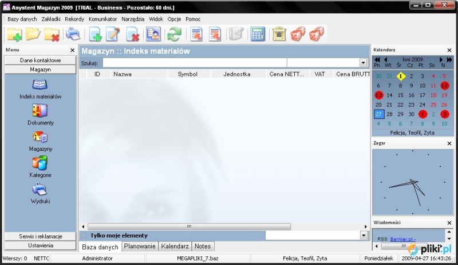
Task: Click the record preview icon with person
Action: (x=153, y=34)
